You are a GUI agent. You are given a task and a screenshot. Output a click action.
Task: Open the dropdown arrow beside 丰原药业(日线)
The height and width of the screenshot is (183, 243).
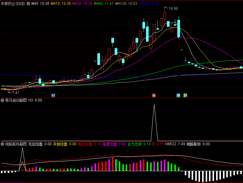[x=28, y=4]
